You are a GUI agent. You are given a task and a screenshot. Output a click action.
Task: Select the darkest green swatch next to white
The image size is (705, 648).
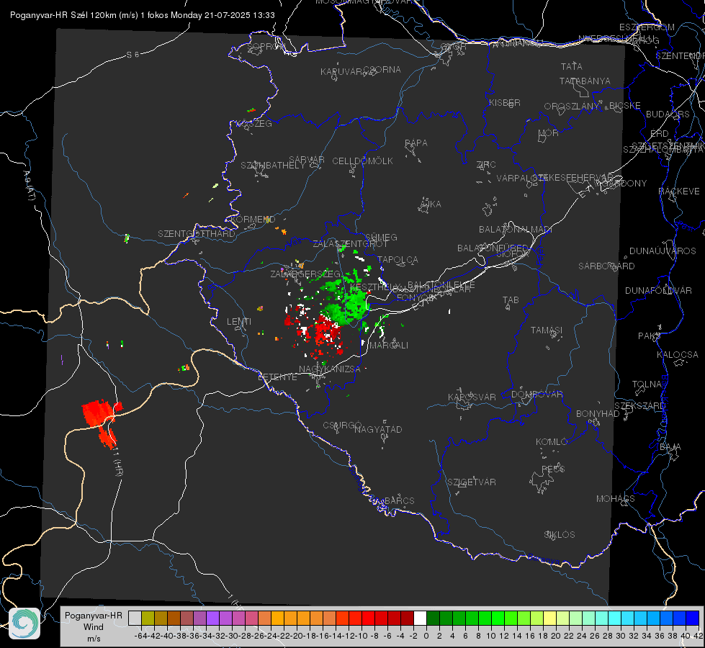tap(433, 618)
